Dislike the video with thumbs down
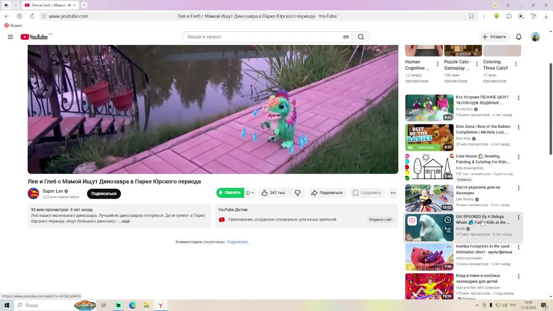553x311 pixels. pos(298,193)
